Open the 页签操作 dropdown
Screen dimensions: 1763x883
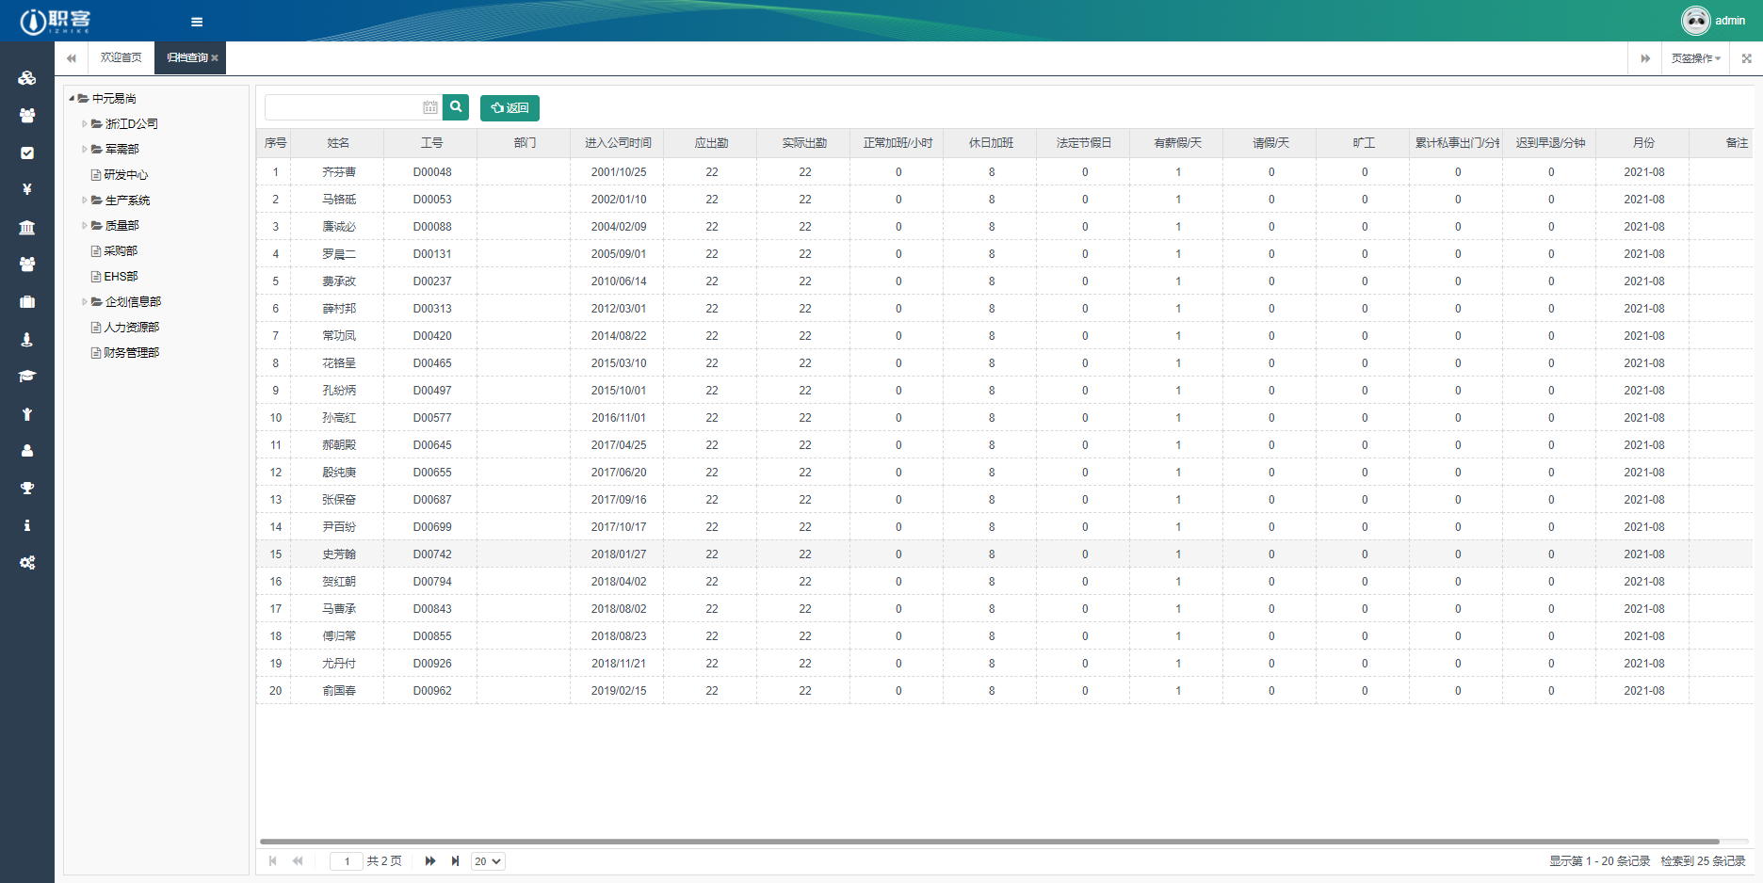(1696, 58)
